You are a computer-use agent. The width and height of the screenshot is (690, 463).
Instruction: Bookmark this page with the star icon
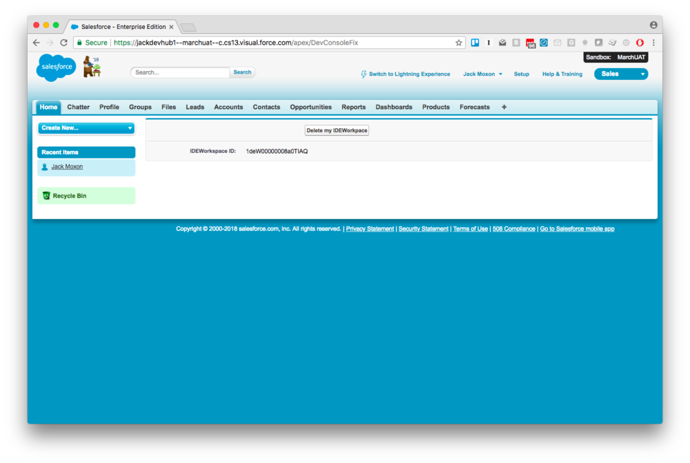click(x=458, y=42)
